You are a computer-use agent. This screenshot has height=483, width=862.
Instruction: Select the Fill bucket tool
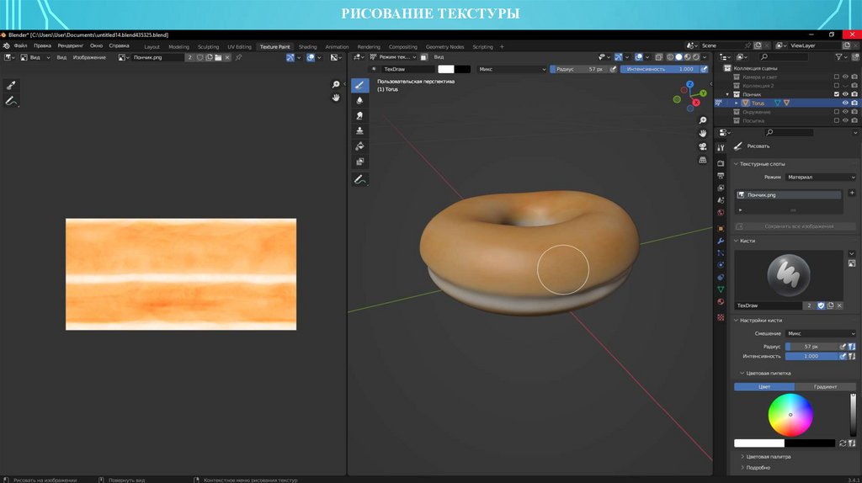pos(360,146)
